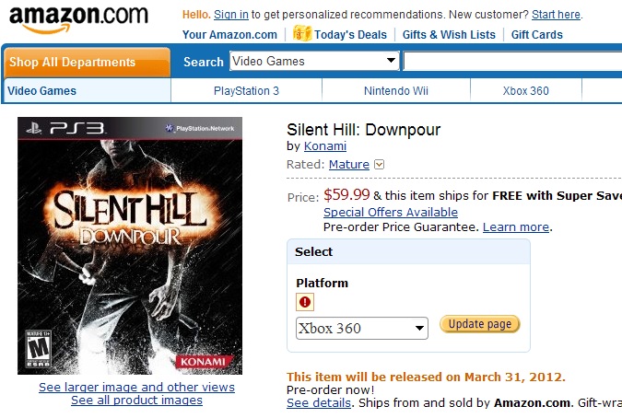
Task: Open Shop All Departments menu
Action: pyautogui.click(x=86, y=63)
